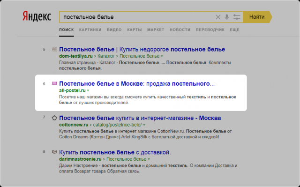Screen dimensions: 300x187
Task: Click the all-postel.ru domain link
Action: [72, 90]
